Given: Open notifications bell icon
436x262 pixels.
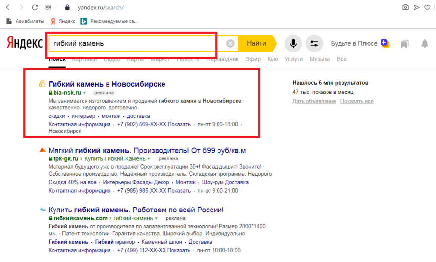Looking at the screenshot, I should (425, 44).
